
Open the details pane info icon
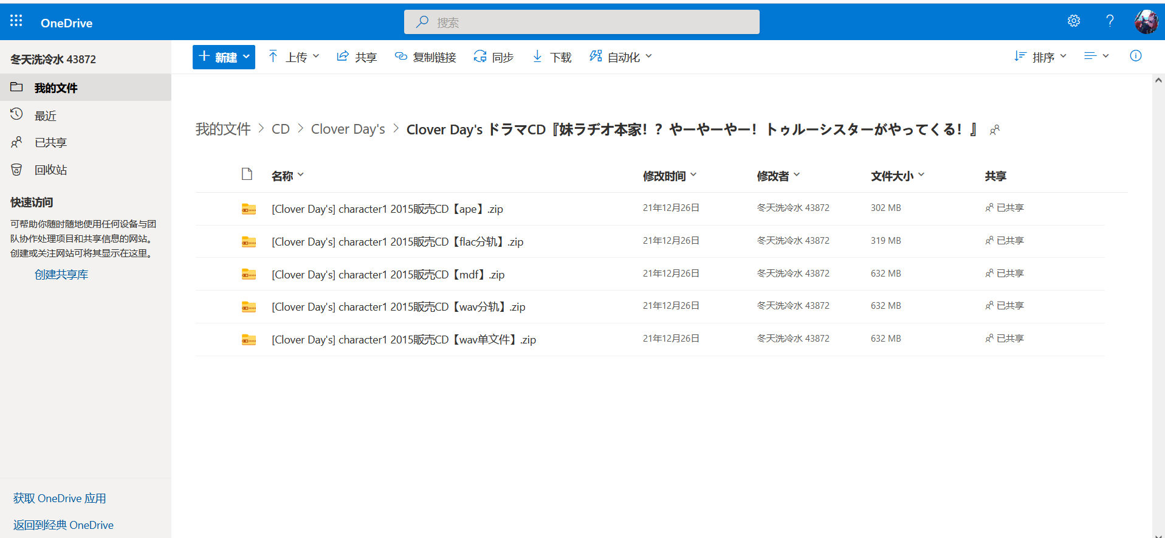click(1135, 57)
